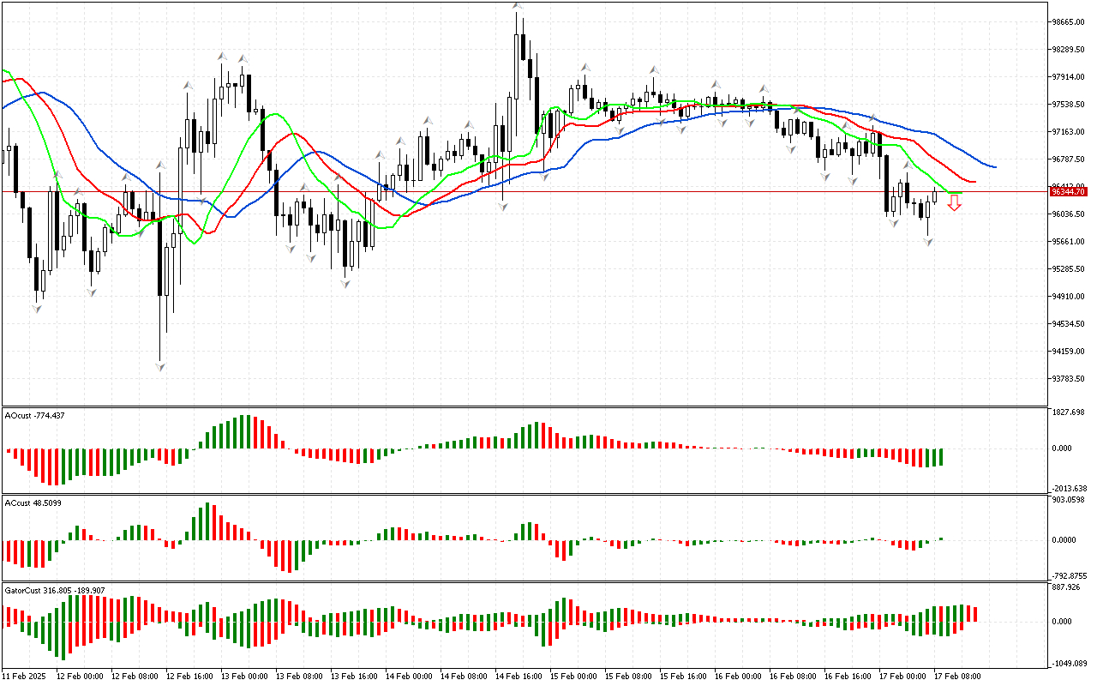The image size is (1097, 686).
Task: Click the 1827.698 AOcust scale value
Action: (x=1070, y=412)
